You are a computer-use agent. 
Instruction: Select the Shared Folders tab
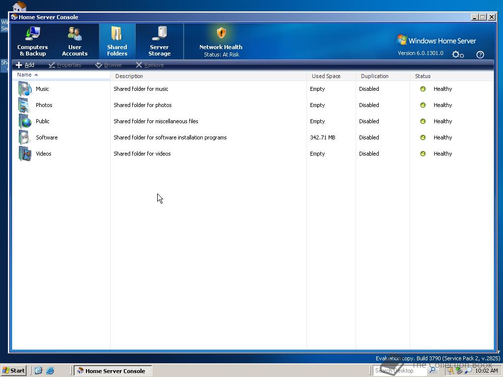pos(117,42)
